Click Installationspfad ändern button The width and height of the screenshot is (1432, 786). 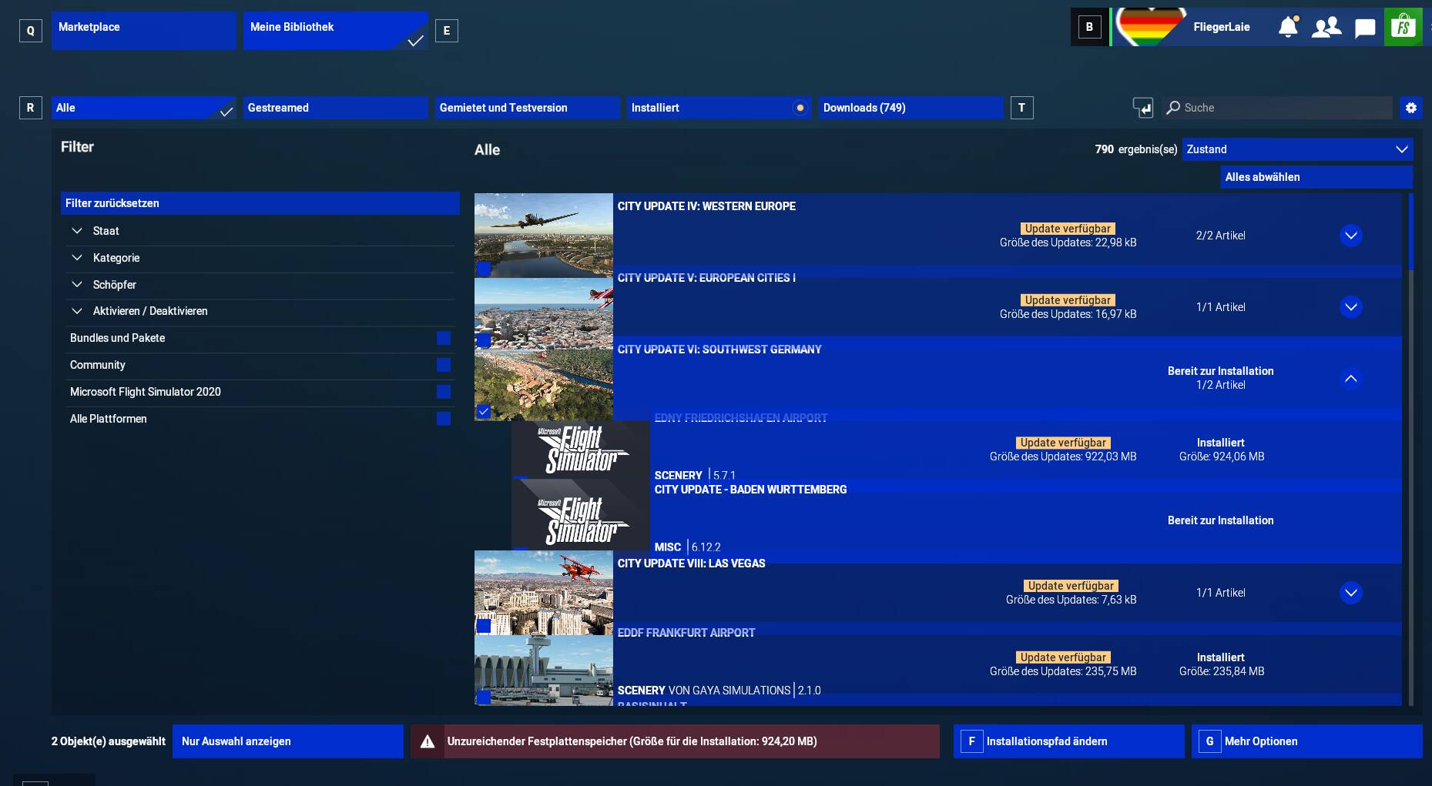(x=1068, y=741)
